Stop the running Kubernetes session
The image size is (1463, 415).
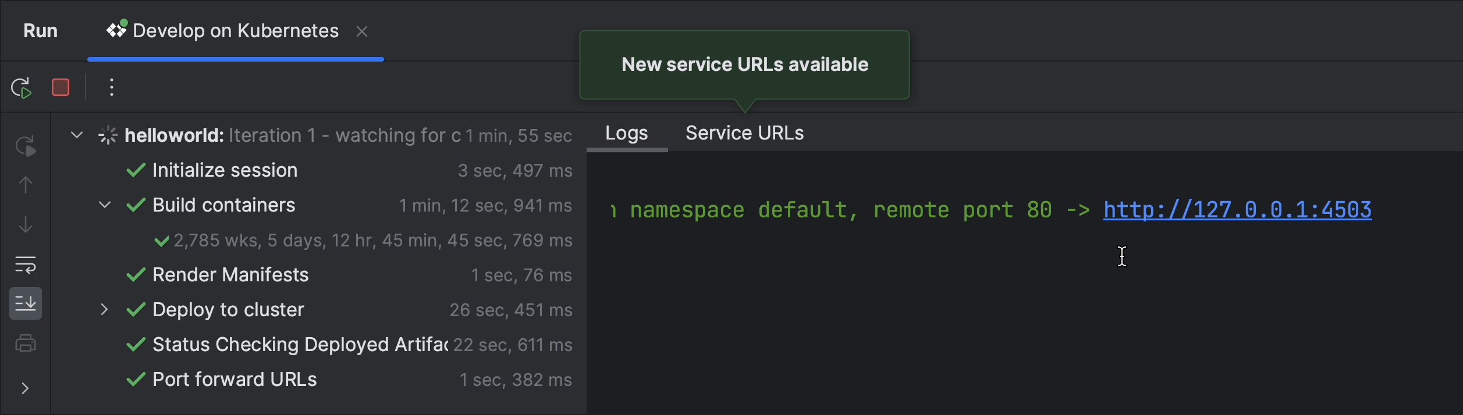pyautogui.click(x=61, y=88)
